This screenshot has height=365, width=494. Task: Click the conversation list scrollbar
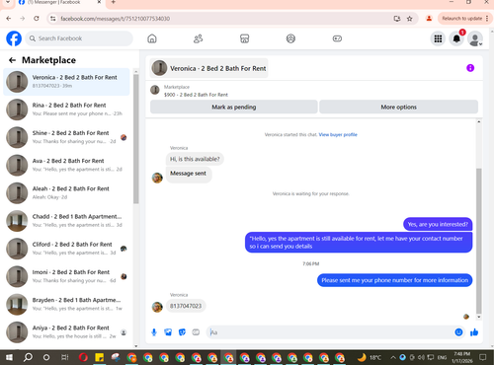pyautogui.click(x=136, y=138)
